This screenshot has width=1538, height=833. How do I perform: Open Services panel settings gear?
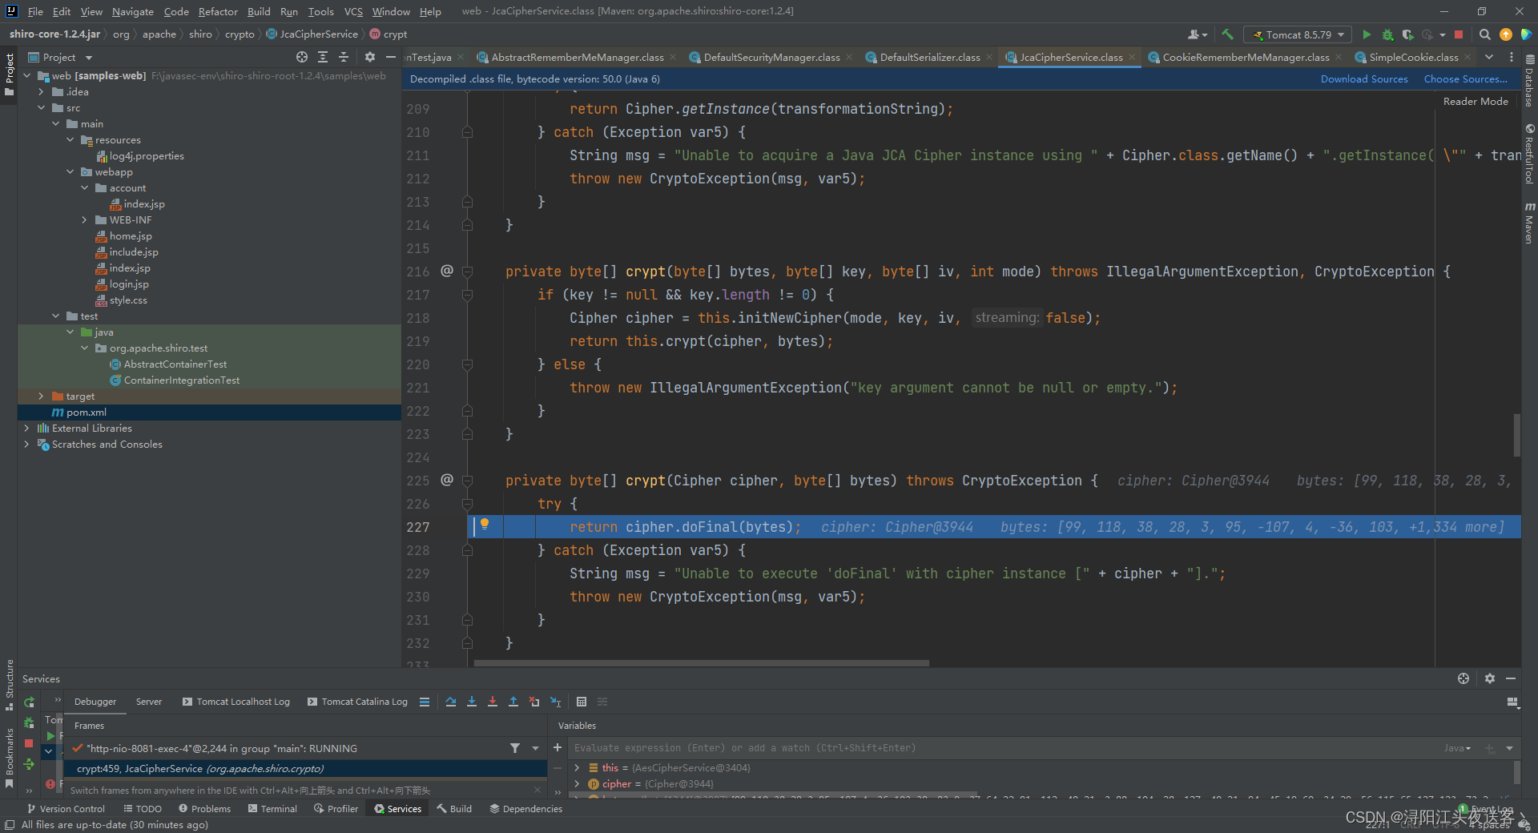click(1489, 678)
